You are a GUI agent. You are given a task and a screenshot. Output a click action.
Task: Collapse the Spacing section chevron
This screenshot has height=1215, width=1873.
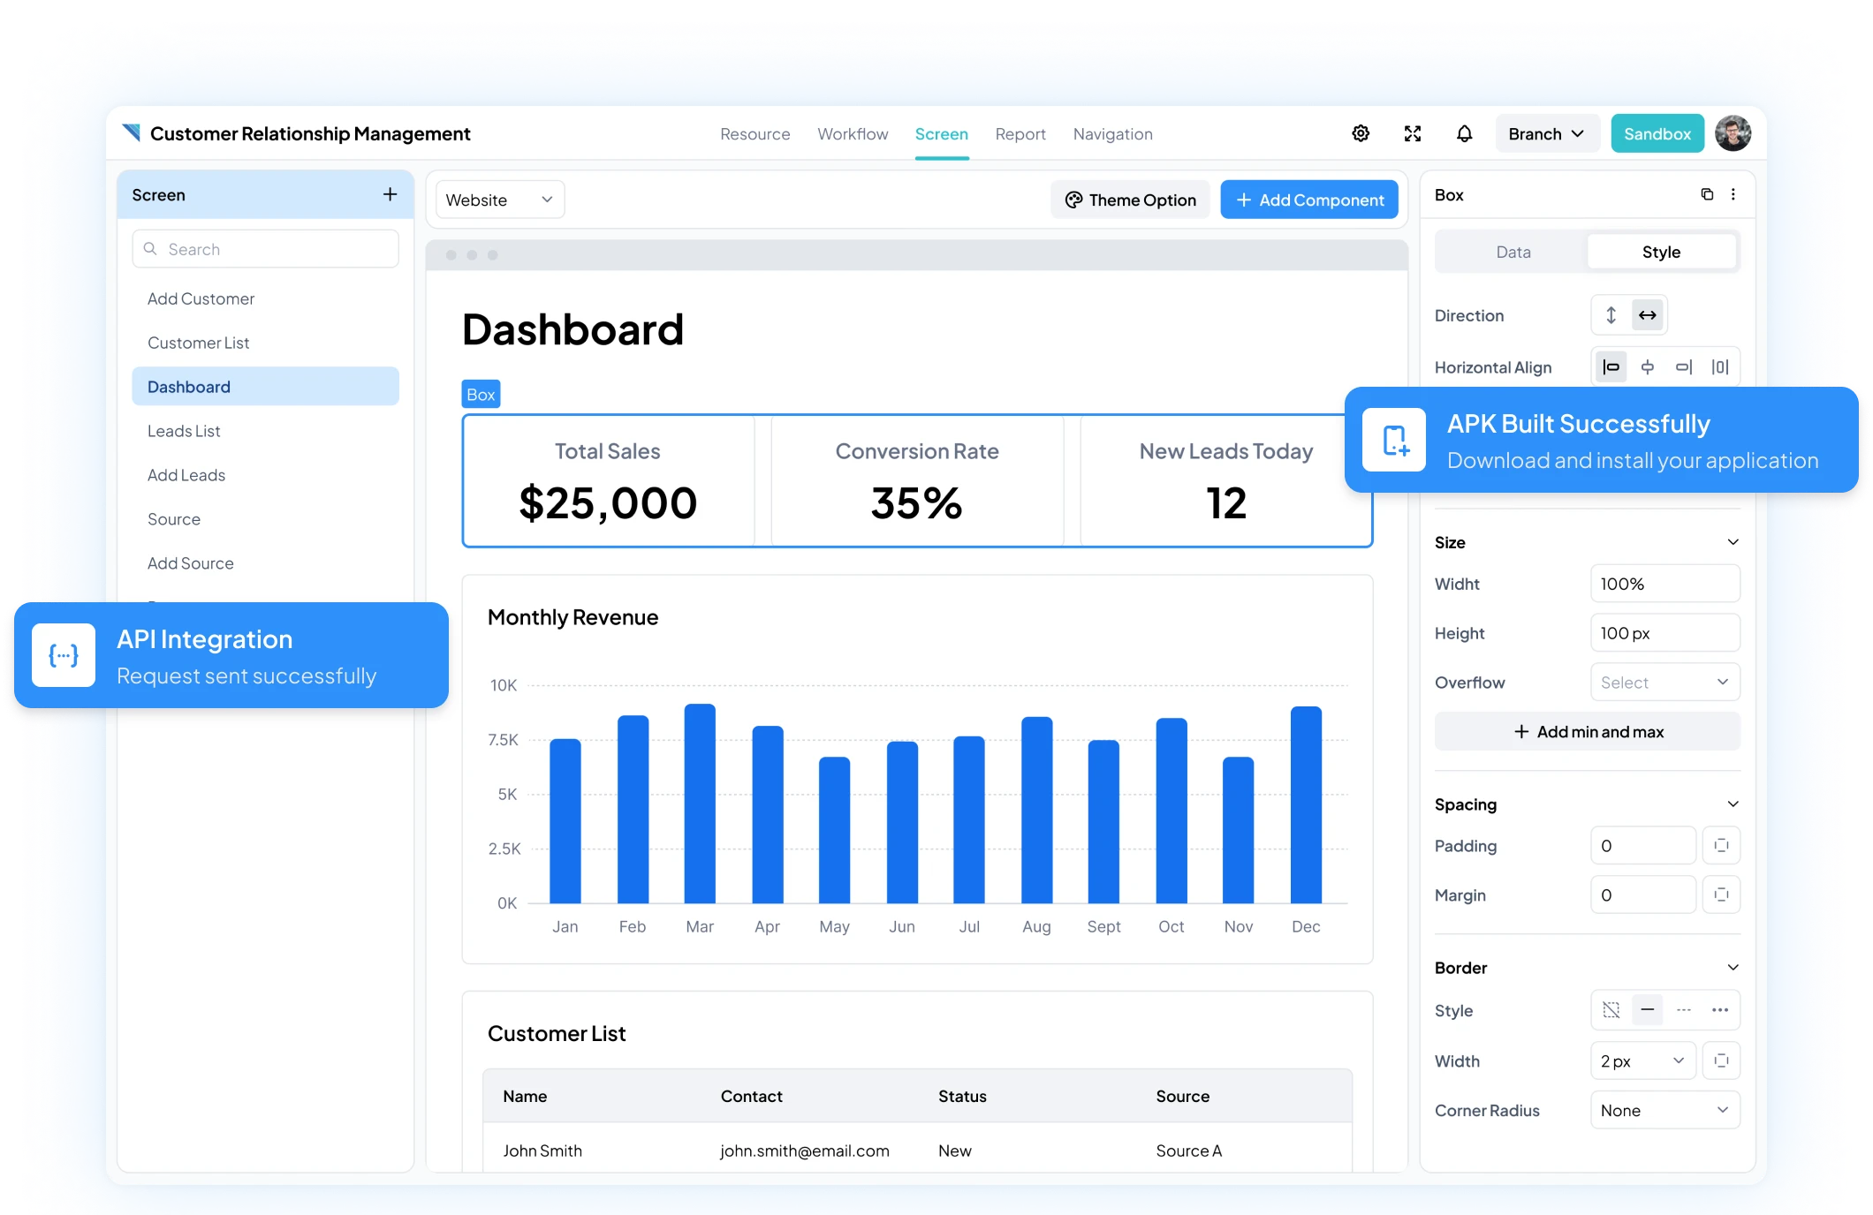(x=1733, y=804)
